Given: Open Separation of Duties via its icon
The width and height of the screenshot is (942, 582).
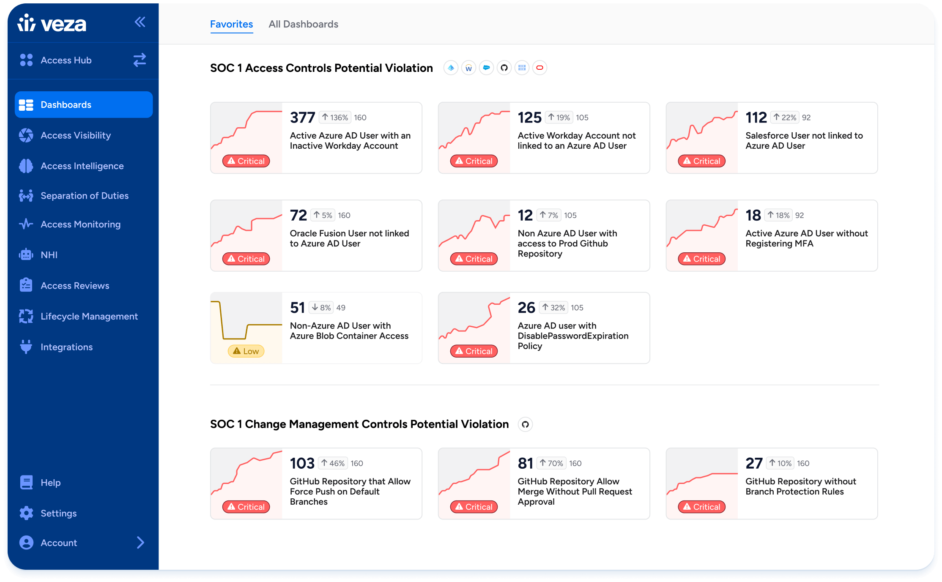Looking at the screenshot, I should (x=26, y=196).
